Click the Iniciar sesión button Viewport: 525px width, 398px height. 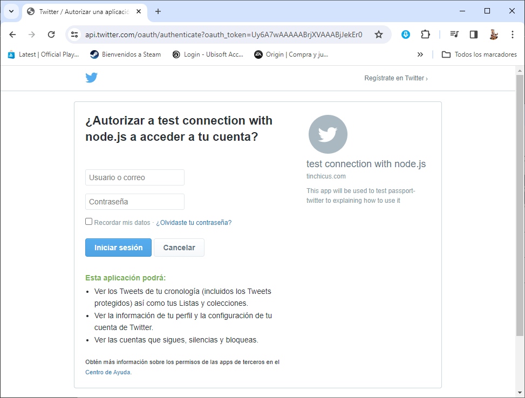click(x=118, y=248)
